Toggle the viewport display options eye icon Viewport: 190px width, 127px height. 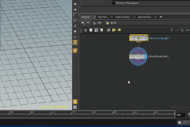(75, 107)
